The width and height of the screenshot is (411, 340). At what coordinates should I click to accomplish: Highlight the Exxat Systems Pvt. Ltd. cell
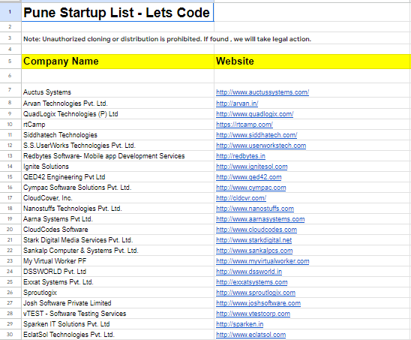(x=118, y=281)
